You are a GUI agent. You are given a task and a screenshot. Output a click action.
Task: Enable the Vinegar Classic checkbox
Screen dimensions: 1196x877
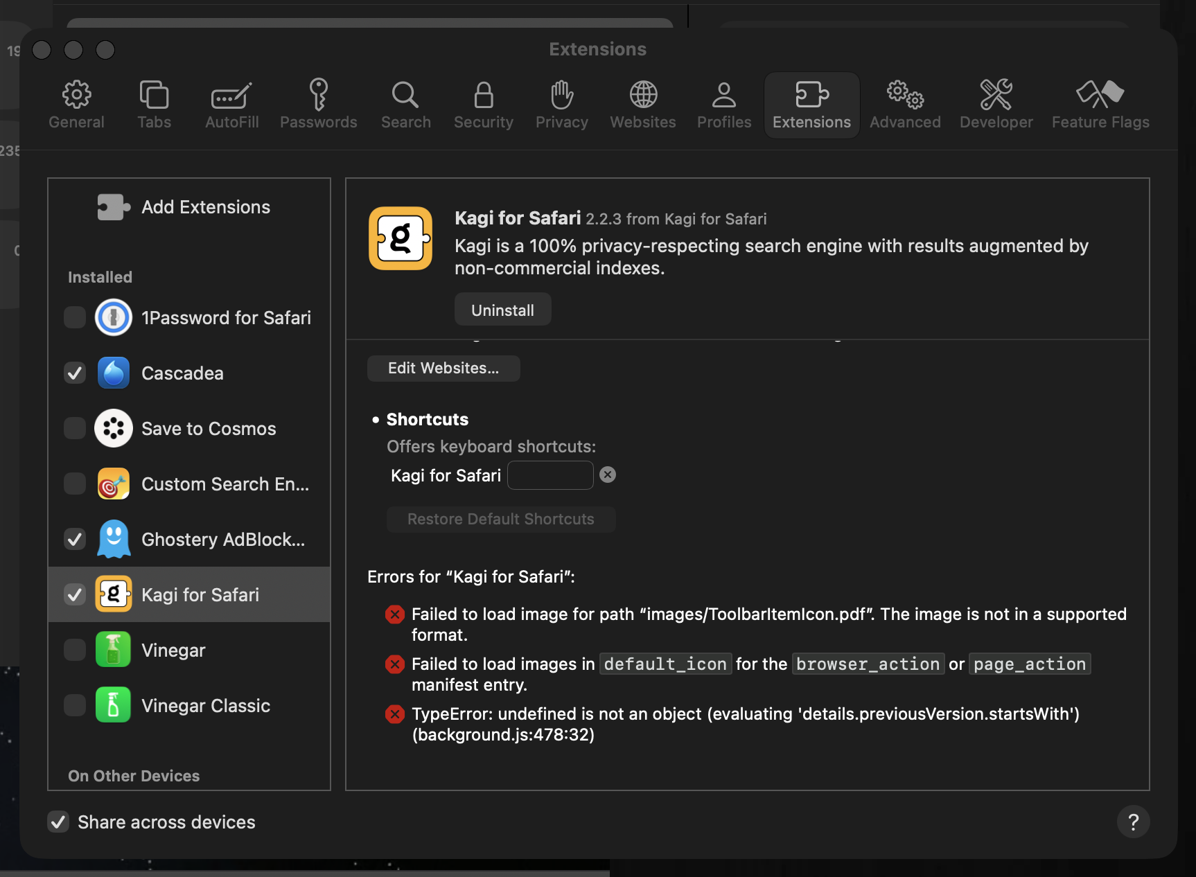[75, 705]
